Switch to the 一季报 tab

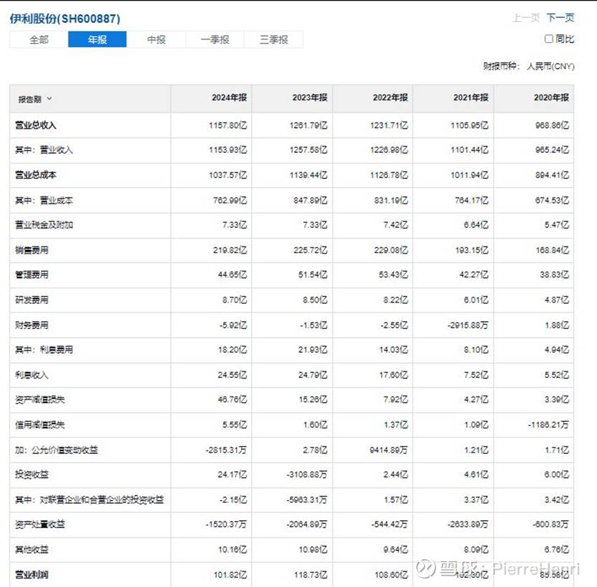coord(215,40)
